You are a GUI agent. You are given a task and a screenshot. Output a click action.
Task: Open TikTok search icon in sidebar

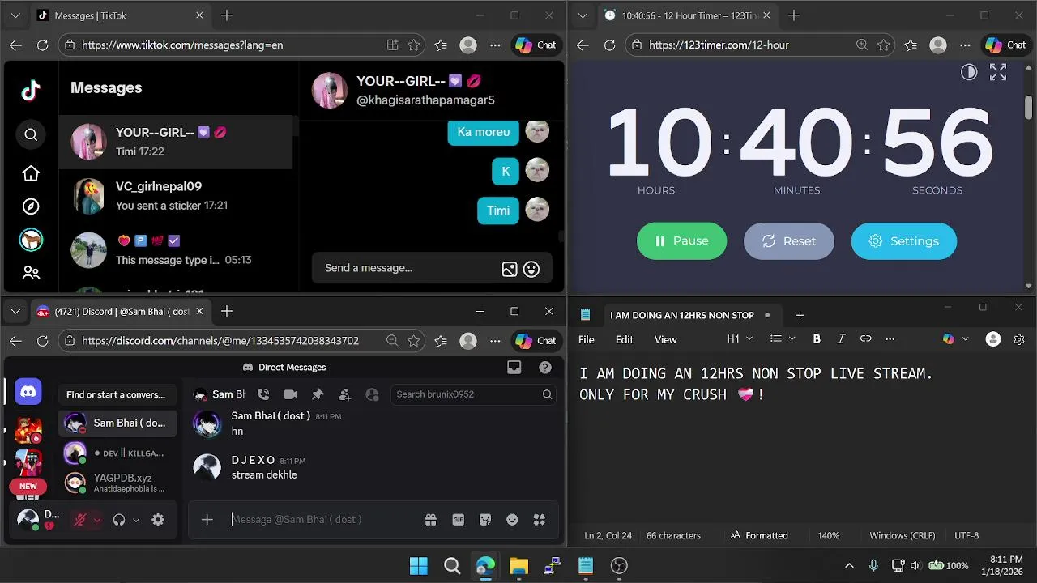(x=31, y=135)
